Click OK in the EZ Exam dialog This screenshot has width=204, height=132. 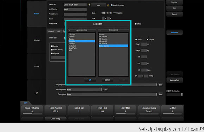click(90, 80)
